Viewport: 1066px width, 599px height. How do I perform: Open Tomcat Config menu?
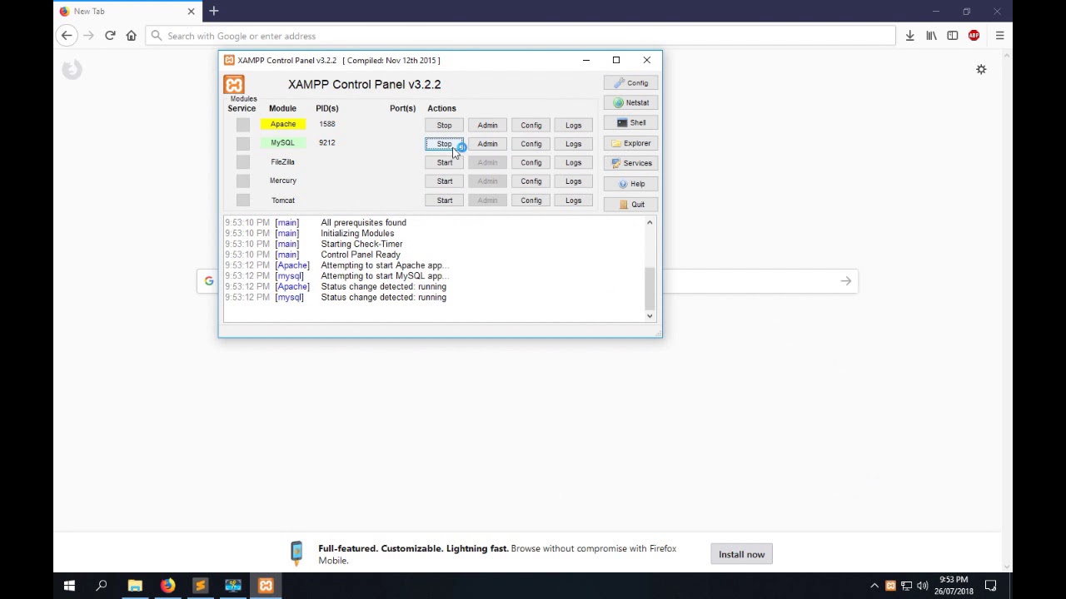(x=531, y=200)
